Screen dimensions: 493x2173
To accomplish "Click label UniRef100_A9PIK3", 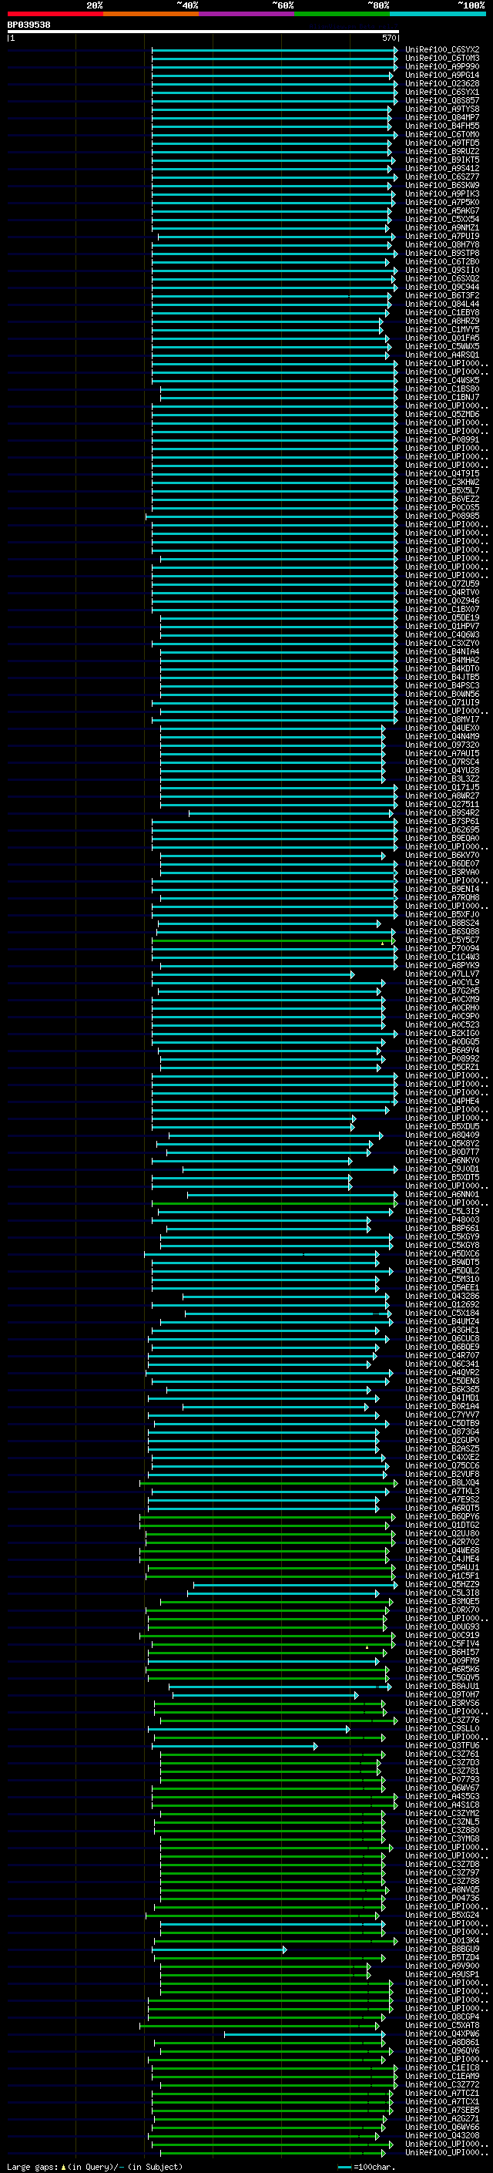I will (x=442, y=194).
